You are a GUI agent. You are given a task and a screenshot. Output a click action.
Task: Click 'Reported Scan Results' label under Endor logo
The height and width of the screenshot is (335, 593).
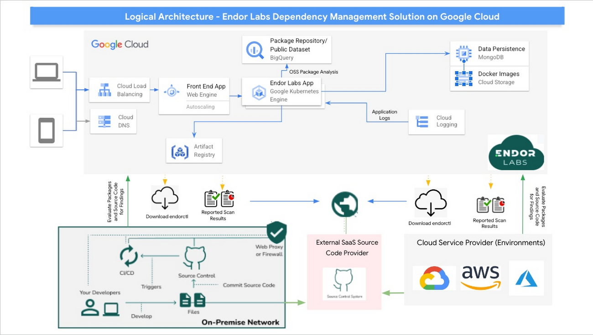(489, 223)
